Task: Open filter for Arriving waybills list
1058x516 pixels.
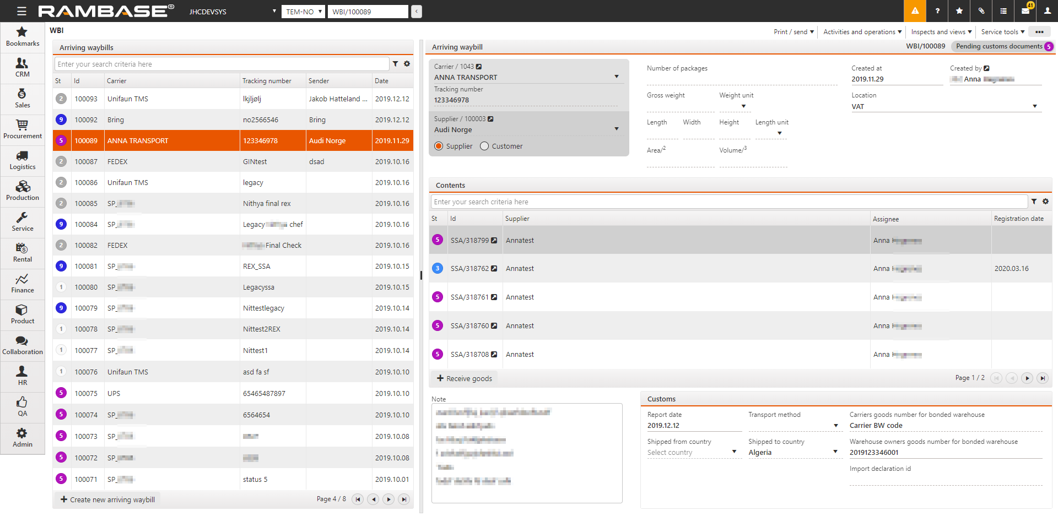Action: pos(395,64)
